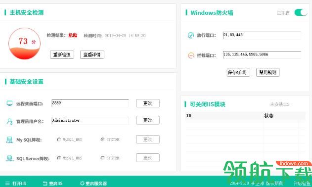The width and height of the screenshot is (312, 187).
Task: Click the 未安装IIS status text
Action: tap(279, 104)
